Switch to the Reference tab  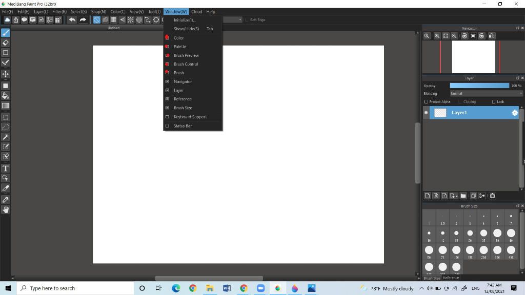click(x=451, y=278)
